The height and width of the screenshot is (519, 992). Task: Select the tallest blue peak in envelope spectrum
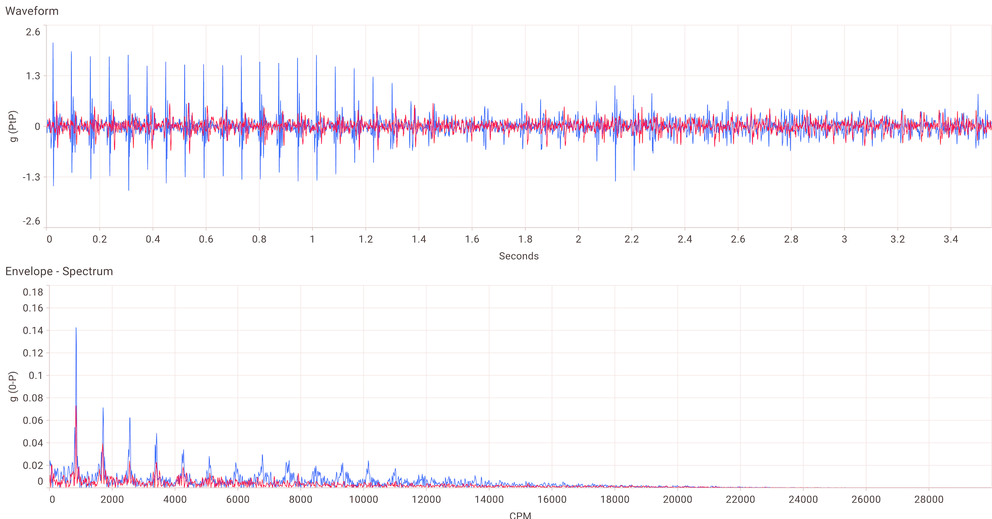(x=76, y=329)
